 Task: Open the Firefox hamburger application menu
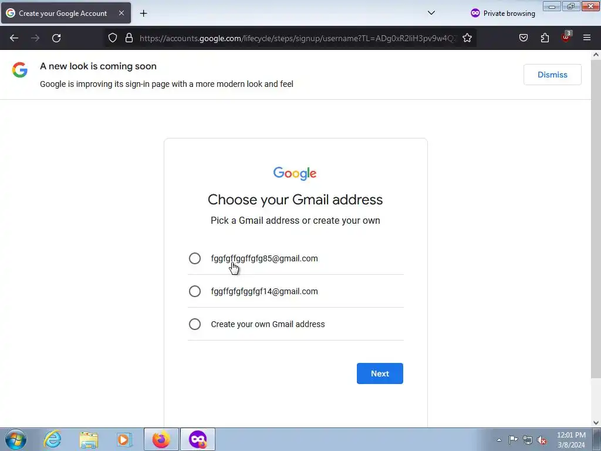pyautogui.click(x=587, y=38)
